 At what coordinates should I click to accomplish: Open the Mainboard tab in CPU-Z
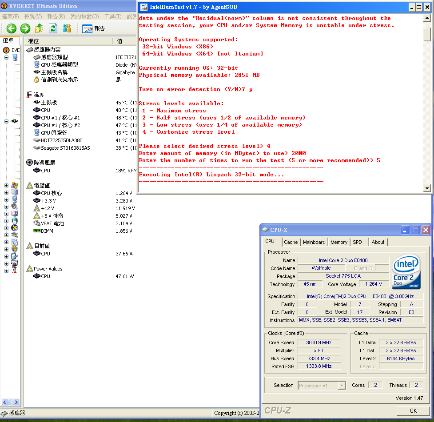point(314,242)
